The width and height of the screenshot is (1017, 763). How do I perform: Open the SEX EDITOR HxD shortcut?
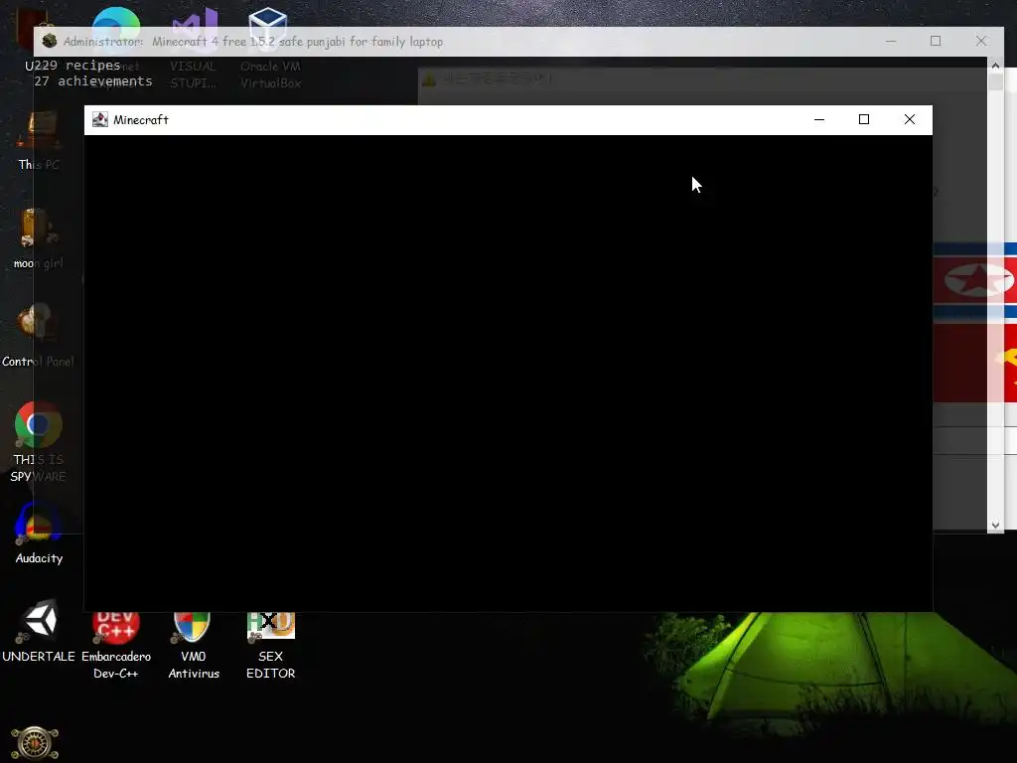coord(270,646)
